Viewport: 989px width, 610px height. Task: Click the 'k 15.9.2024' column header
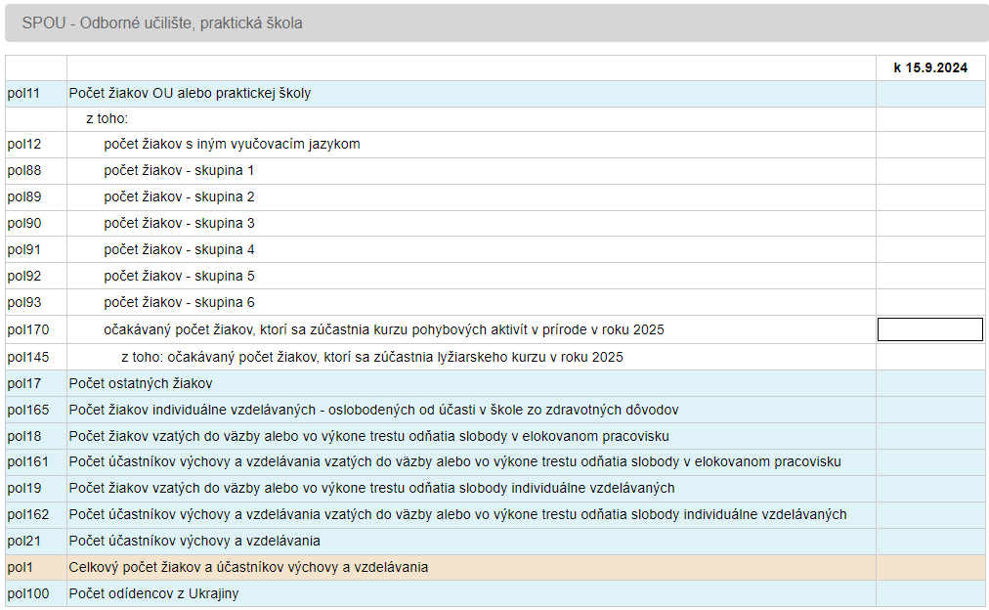pos(930,68)
